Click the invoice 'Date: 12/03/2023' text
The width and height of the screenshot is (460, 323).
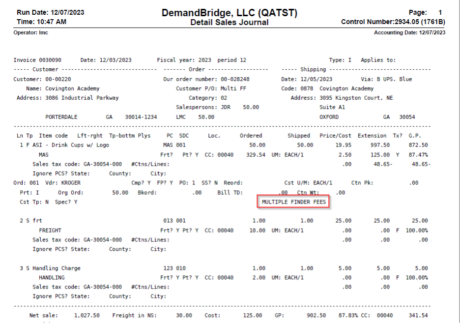(106, 60)
